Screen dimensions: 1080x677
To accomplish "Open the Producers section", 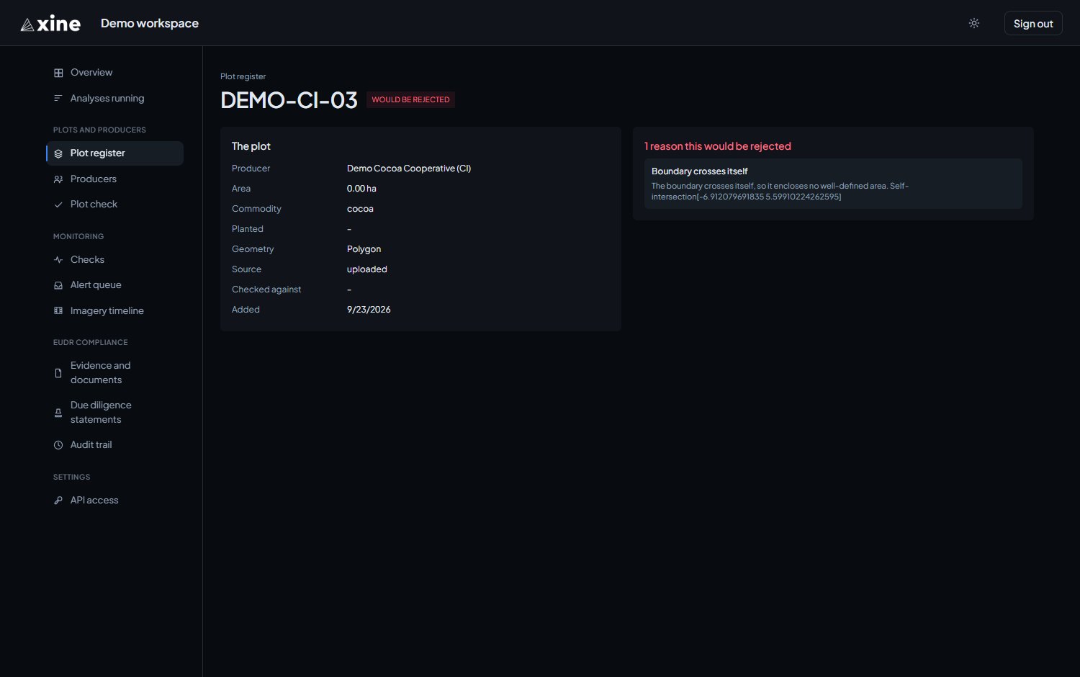I will (115, 179).
